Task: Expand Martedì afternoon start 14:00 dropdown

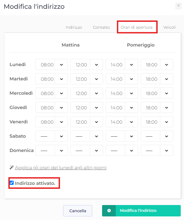Action: point(122,79)
